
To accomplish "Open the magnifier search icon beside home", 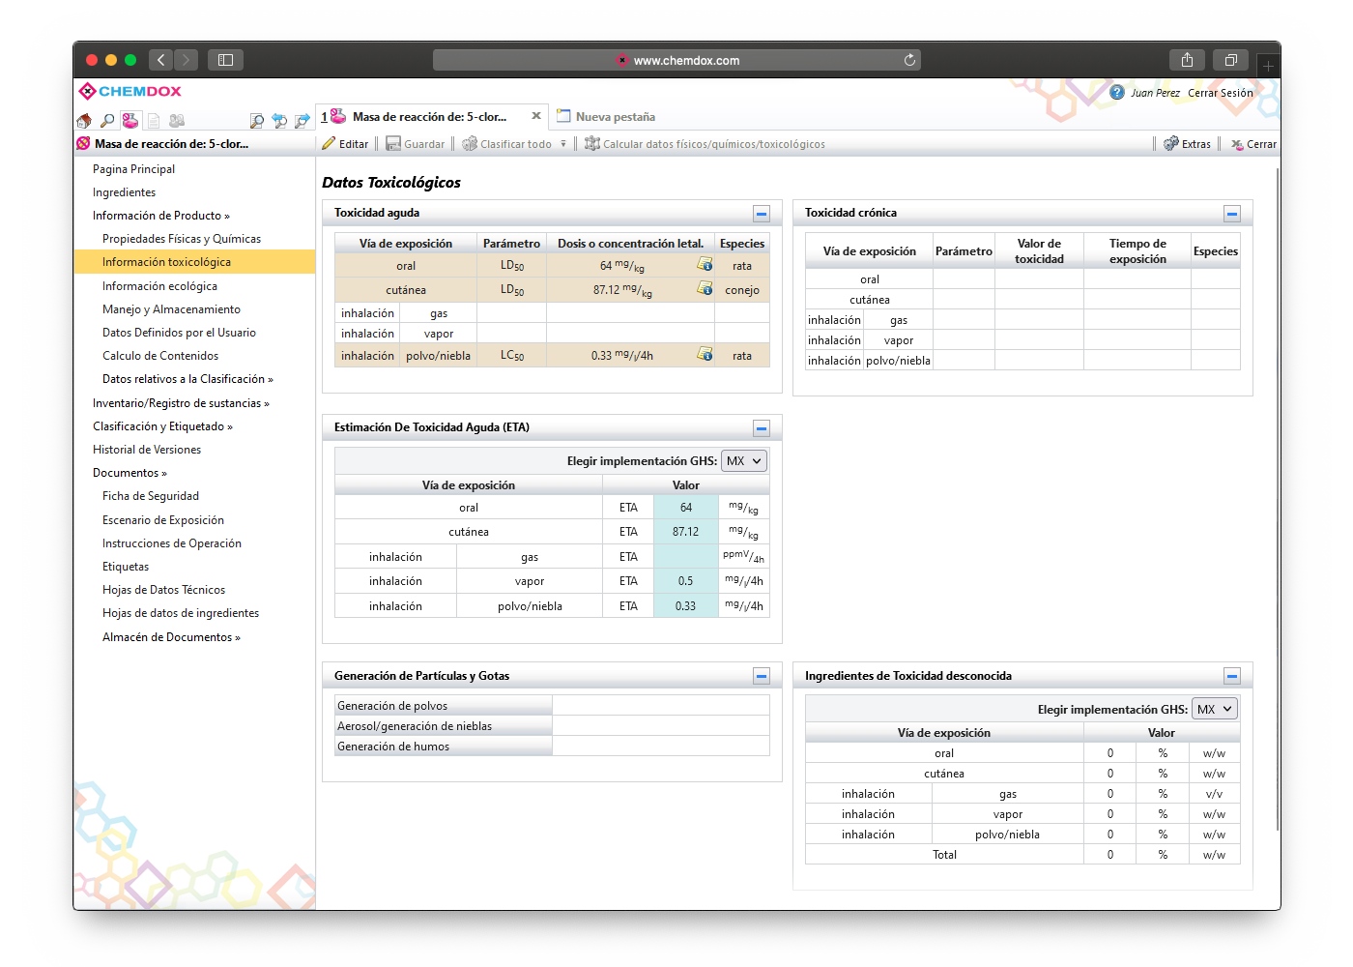I will [107, 121].
